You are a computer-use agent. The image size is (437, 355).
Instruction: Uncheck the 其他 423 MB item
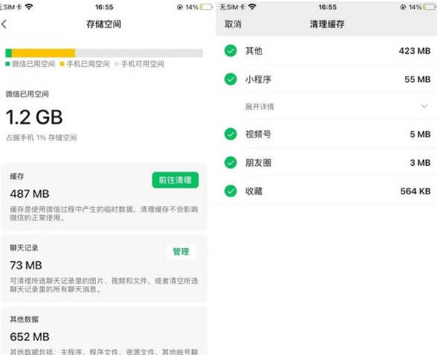click(x=230, y=51)
